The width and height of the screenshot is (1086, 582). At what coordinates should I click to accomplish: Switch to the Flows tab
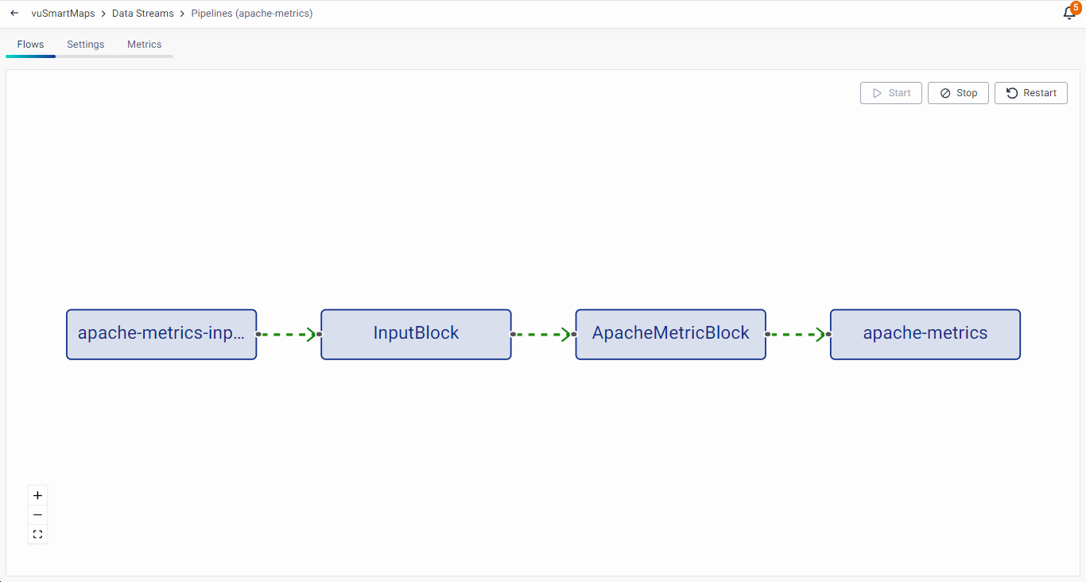pyautogui.click(x=30, y=45)
